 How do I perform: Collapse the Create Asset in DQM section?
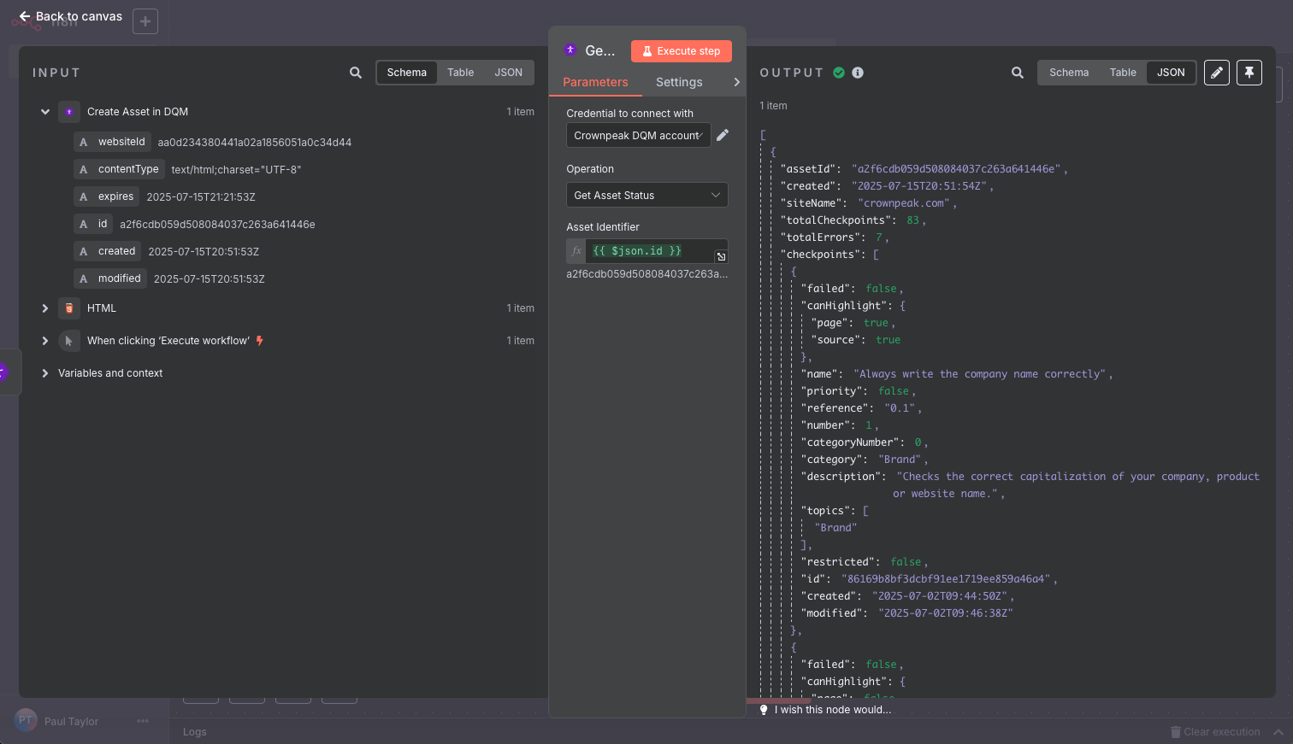pos(45,112)
